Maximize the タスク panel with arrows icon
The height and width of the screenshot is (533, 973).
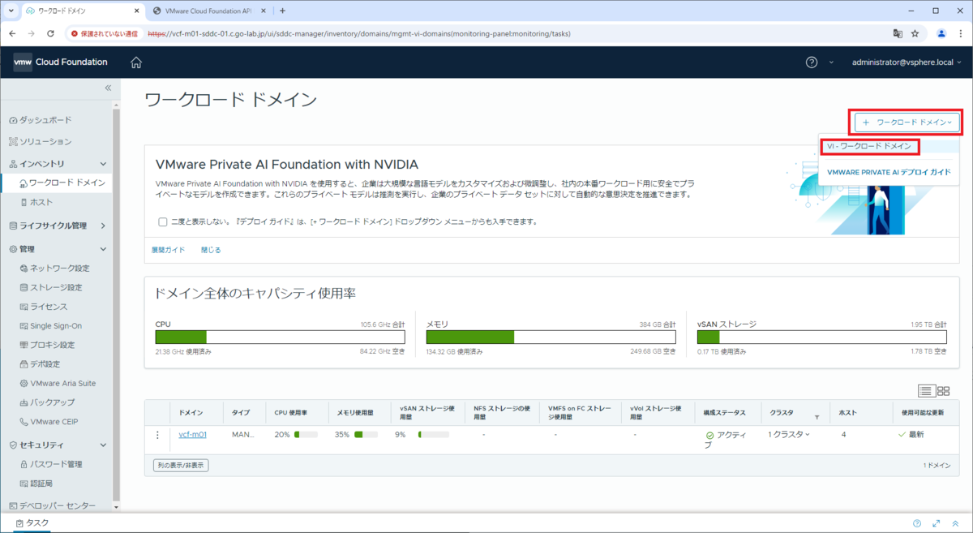[x=937, y=523]
